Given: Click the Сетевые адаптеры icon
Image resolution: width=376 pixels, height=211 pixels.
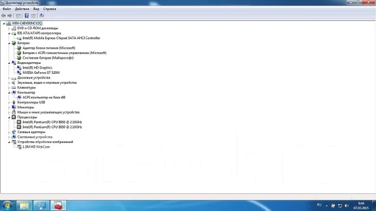Looking at the screenshot, I should point(14,132).
